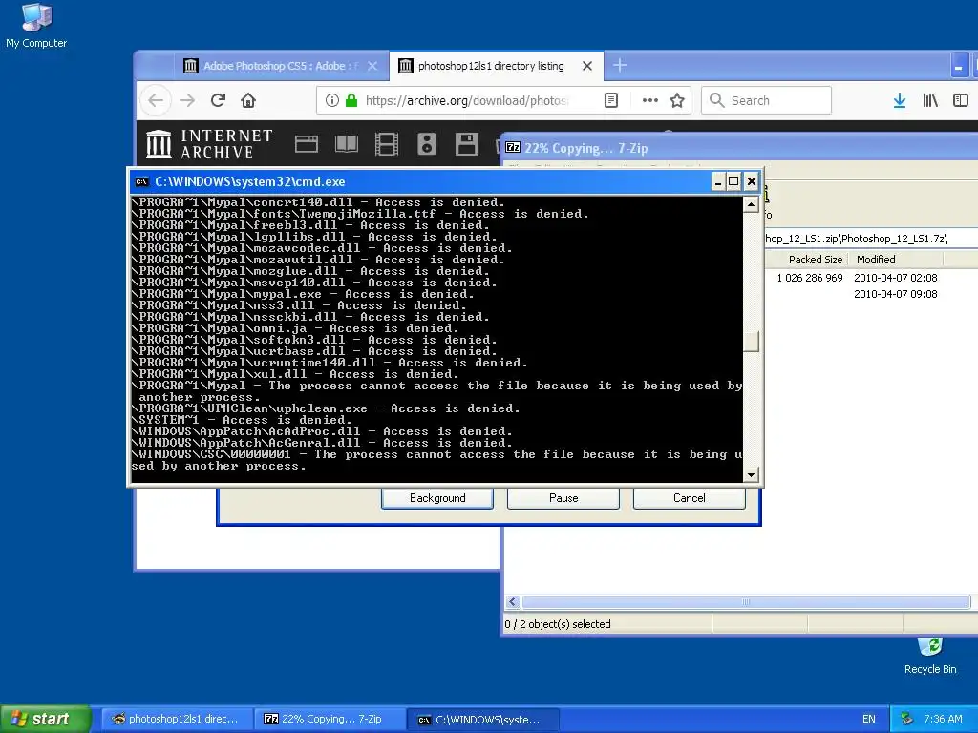This screenshot has width=978, height=733.
Task: Close the photoshop12ls1 directory listing tab
Action: click(x=587, y=66)
